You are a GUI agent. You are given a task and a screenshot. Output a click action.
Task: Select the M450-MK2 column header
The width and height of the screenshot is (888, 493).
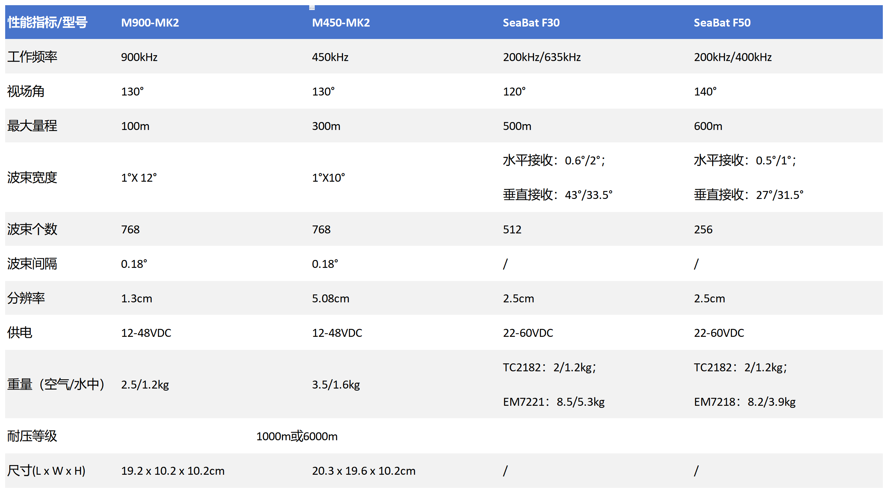click(x=341, y=23)
